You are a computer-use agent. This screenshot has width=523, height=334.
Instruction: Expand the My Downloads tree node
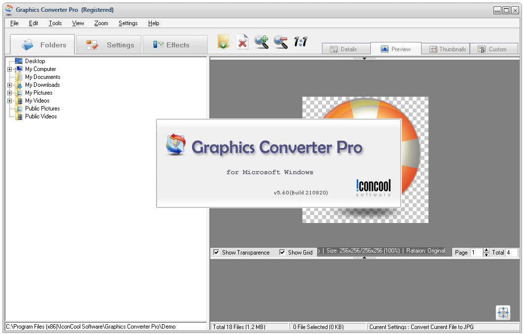[x=10, y=85]
